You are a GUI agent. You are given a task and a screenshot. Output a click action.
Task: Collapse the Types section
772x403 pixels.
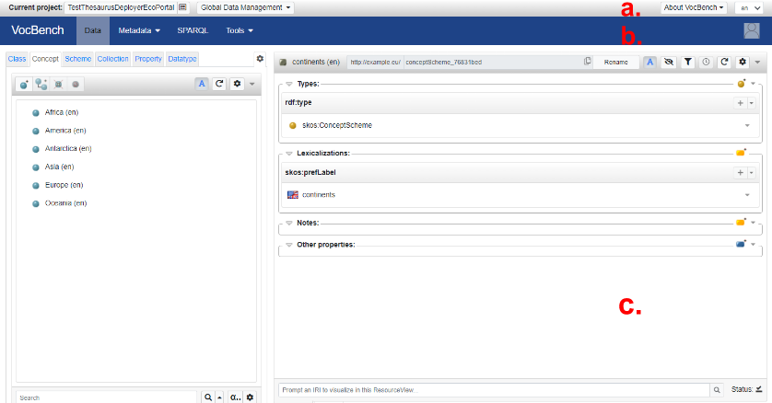[x=289, y=84]
